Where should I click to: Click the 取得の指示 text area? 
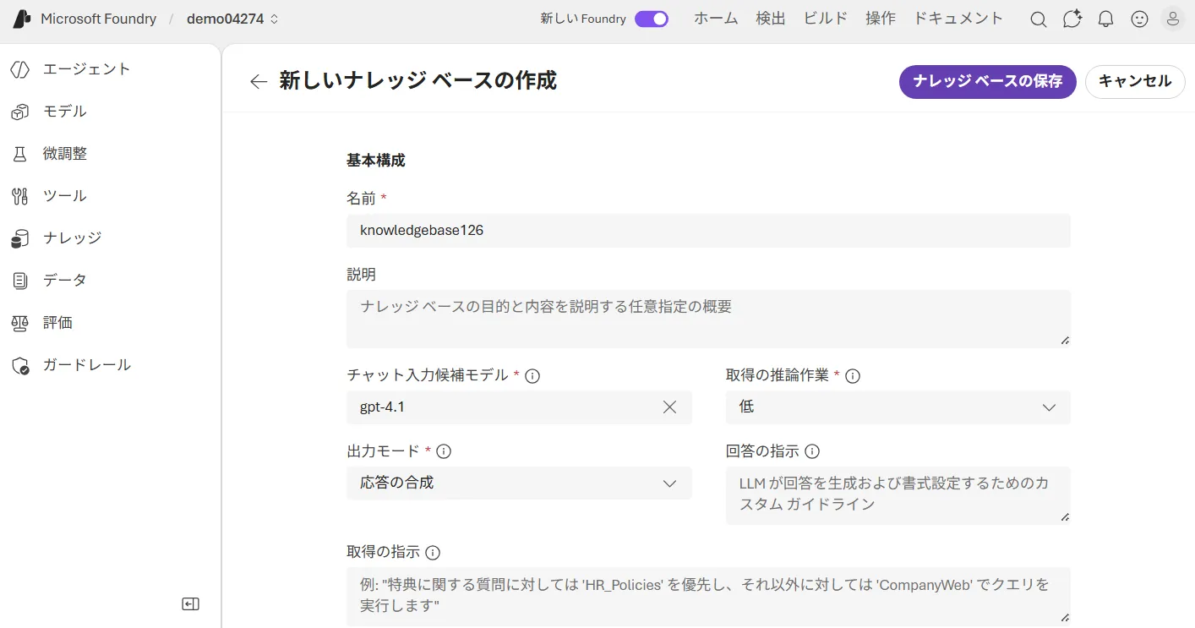(x=708, y=596)
